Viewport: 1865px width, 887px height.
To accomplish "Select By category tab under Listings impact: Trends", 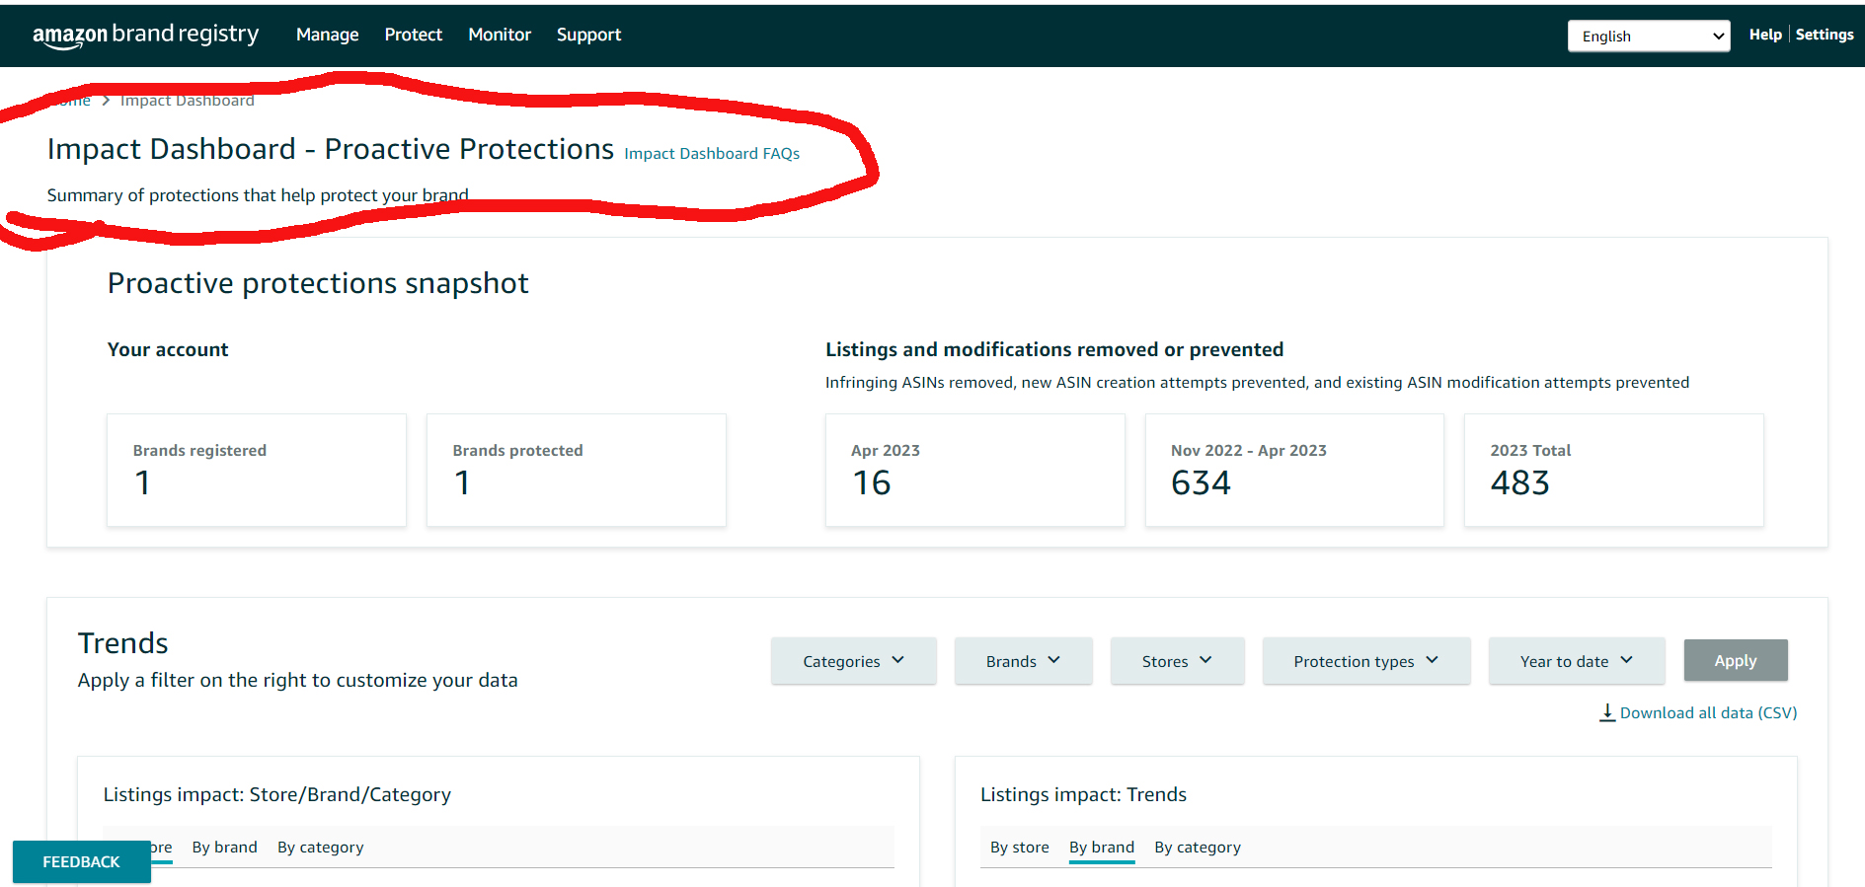I will tap(1198, 847).
